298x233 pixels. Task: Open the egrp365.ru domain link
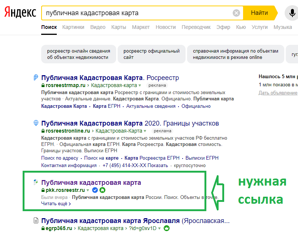(59, 228)
